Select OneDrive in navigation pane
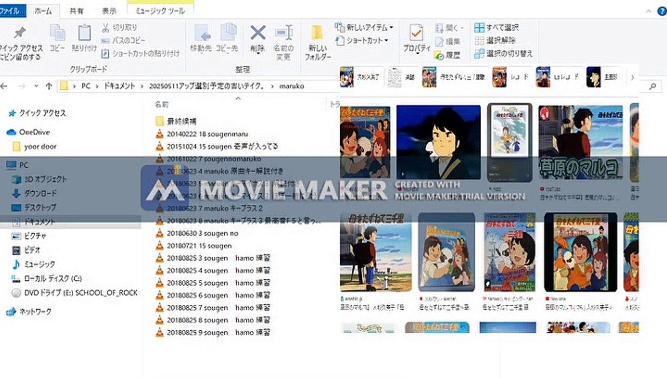667x378 pixels. 28,132
